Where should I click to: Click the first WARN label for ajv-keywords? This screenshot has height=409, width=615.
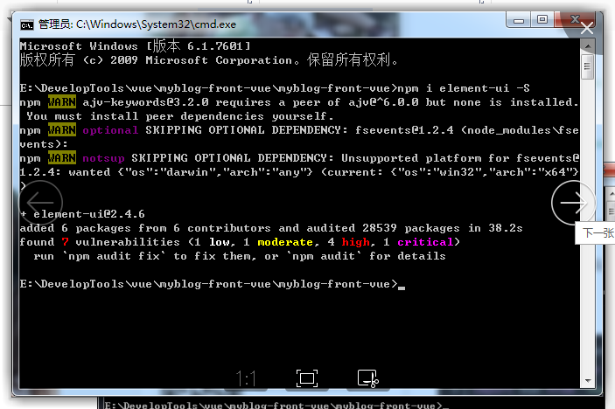tap(62, 102)
